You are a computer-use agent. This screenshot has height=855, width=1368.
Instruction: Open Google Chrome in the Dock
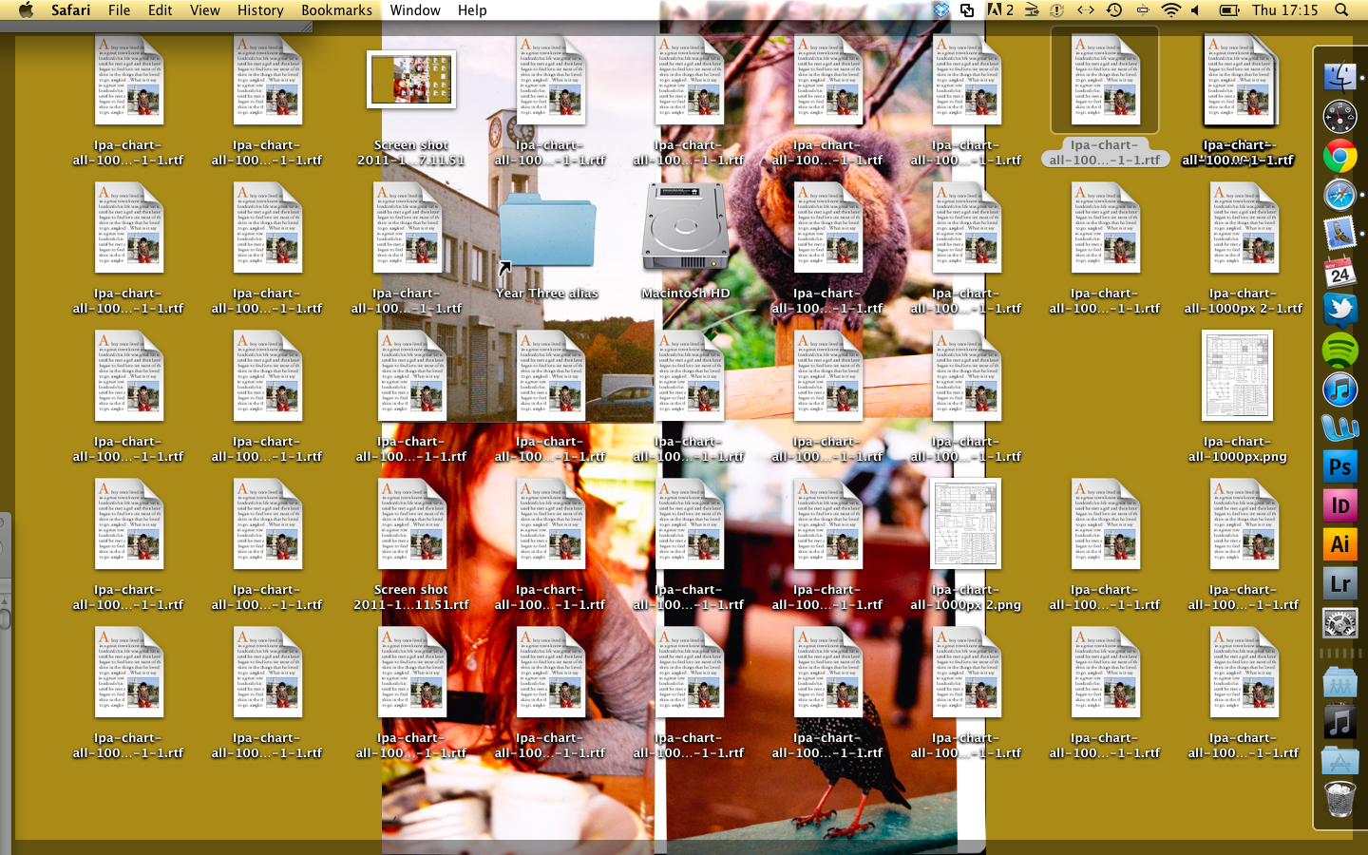pos(1339,156)
